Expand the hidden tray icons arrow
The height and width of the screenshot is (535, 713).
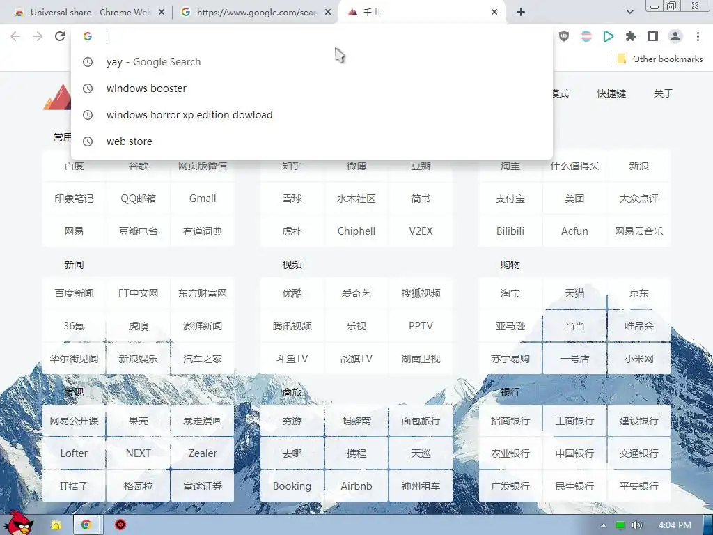coord(603,525)
